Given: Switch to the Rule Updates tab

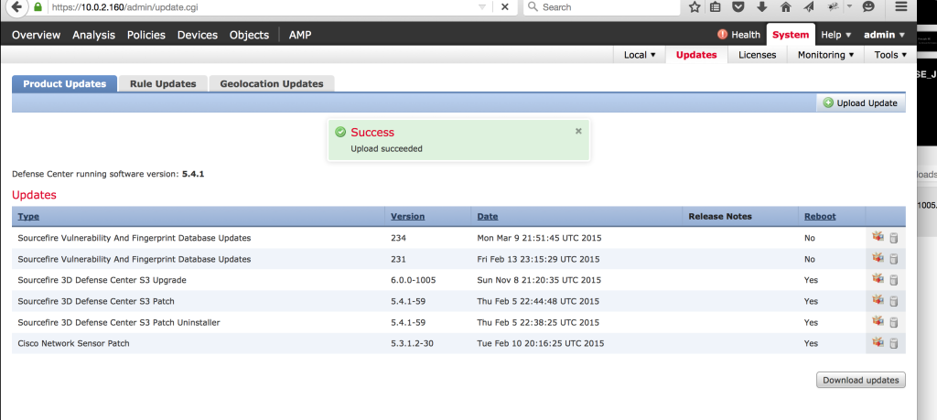Looking at the screenshot, I should [x=163, y=83].
